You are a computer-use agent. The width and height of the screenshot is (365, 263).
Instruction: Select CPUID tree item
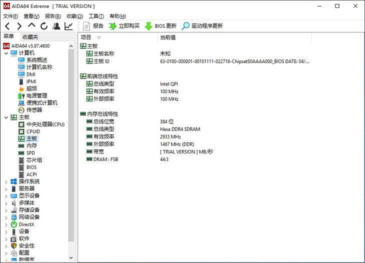tap(33, 131)
